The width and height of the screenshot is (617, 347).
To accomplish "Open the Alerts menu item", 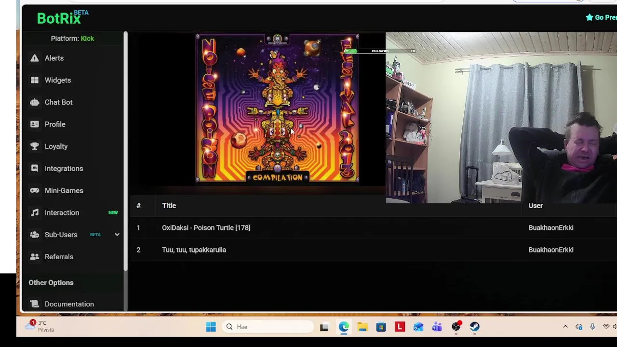I will pyautogui.click(x=54, y=58).
